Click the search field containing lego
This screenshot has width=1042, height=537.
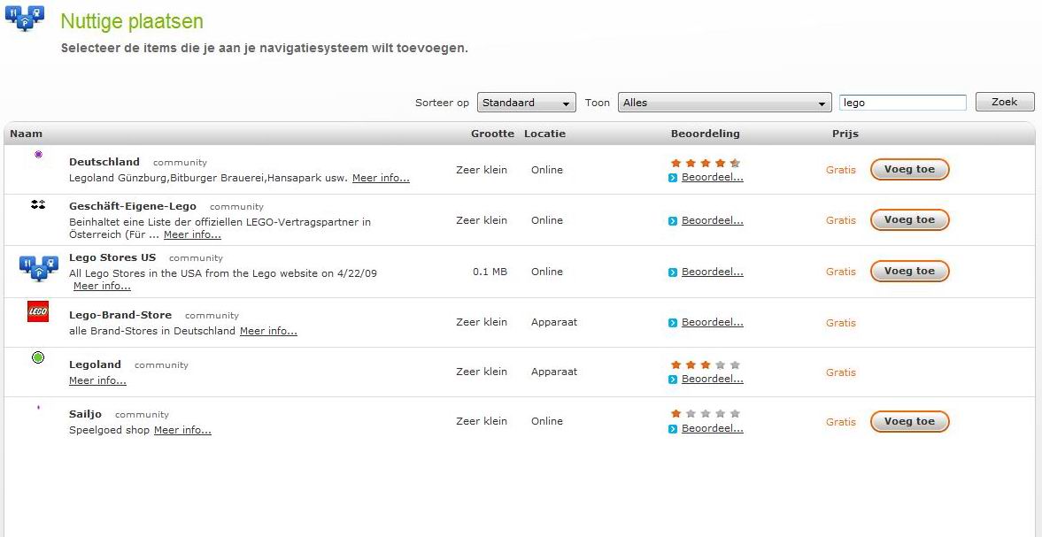pyautogui.click(x=902, y=103)
